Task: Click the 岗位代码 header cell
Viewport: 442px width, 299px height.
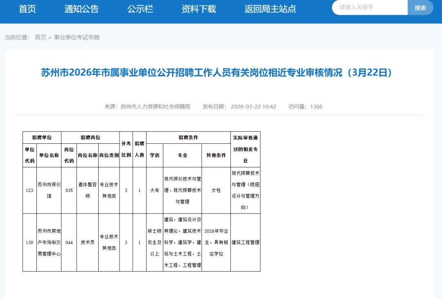Action: tap(69, 155)
